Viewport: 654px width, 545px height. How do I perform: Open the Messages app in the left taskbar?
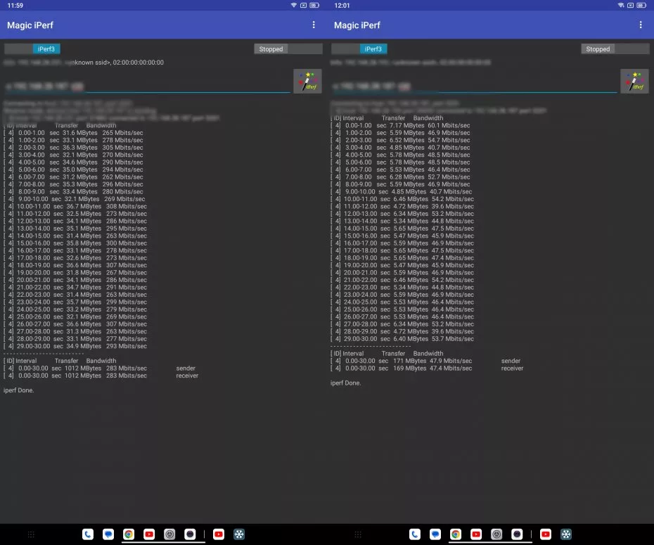(108, 534)
